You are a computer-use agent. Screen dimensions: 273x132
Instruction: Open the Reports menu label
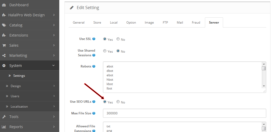pyautogui.click(x=16, y=127)
